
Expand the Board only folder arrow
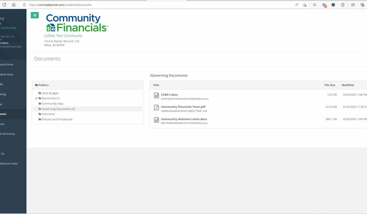pos(36,98)
